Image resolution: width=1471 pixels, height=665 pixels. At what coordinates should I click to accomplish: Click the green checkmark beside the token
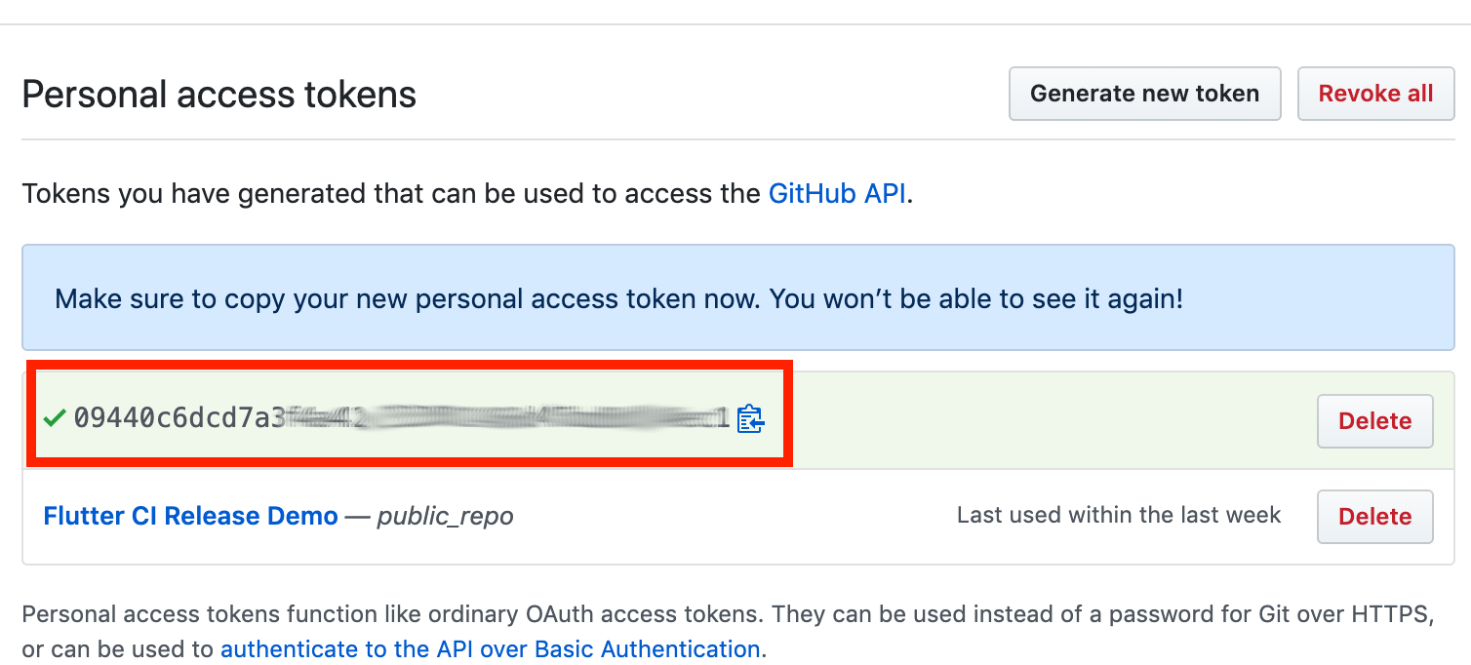point(55,418)
